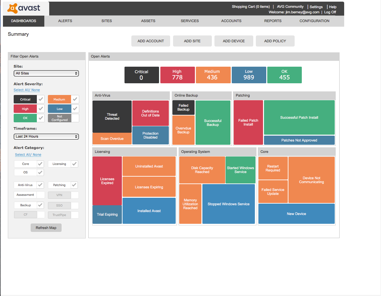Toggle the Medium severity checkbox
Viewport: 381px width, 296px height.
tap(75, 99)
